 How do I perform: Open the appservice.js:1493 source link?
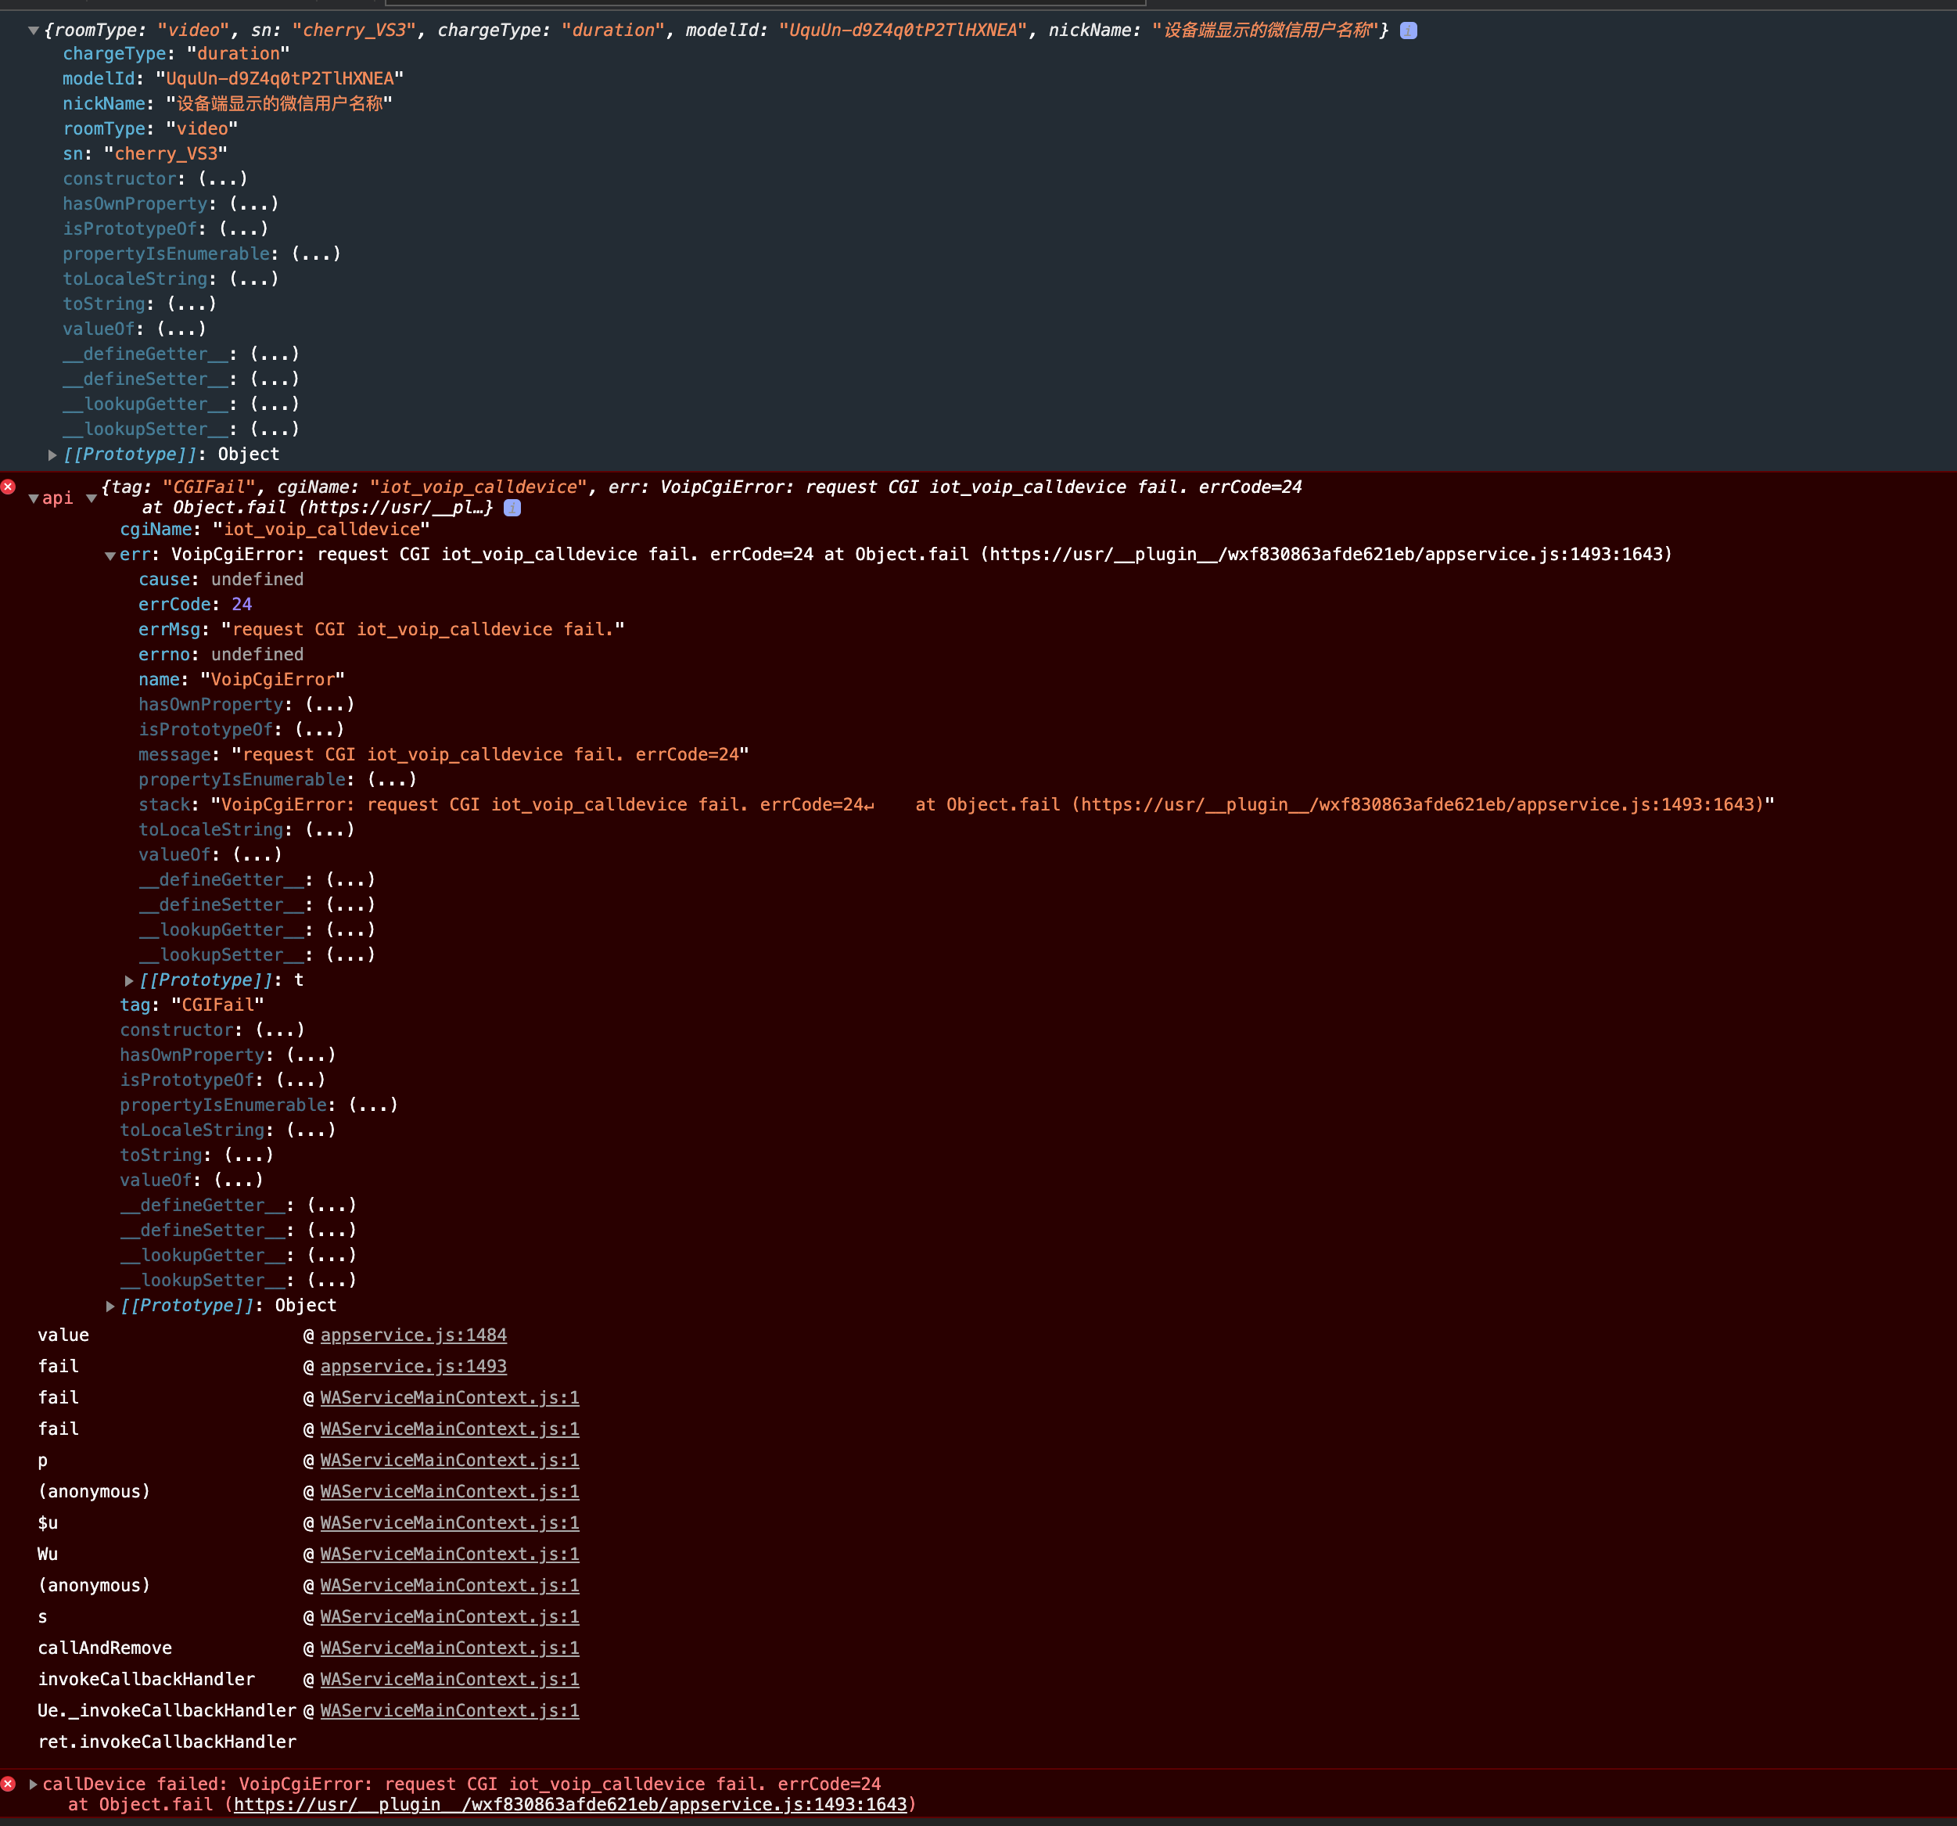[412, 1366]
